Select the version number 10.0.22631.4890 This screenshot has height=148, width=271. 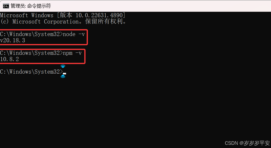point(99,15)
